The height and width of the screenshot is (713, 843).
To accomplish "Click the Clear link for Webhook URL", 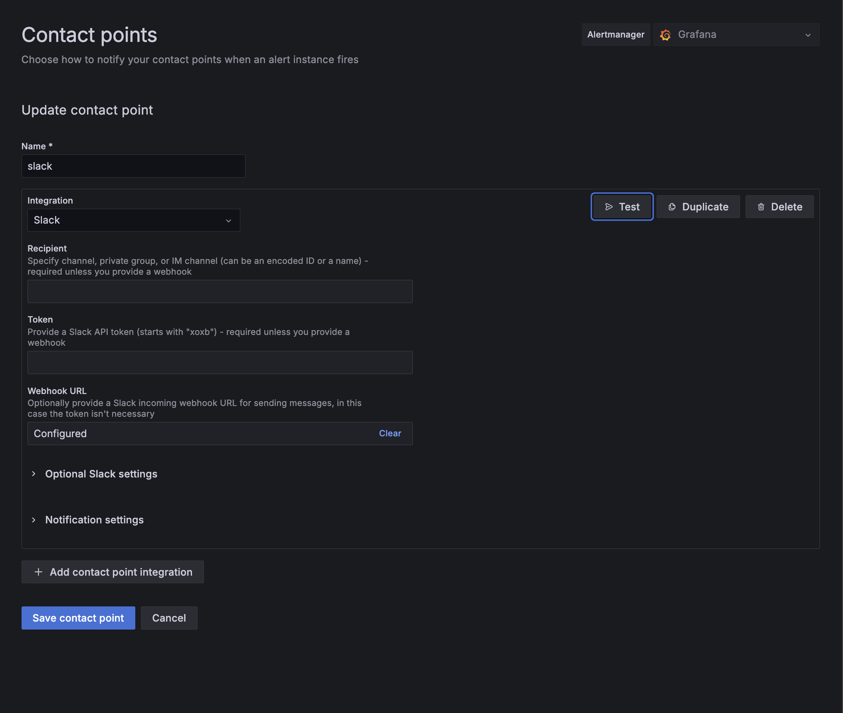I will click(x=390, y=433).
